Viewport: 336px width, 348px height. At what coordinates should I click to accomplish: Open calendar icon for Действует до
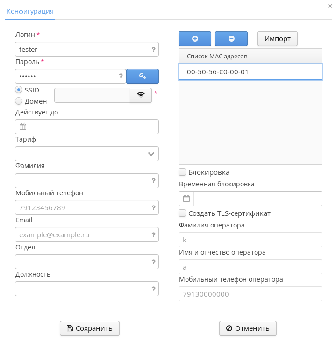click(22, 127)
